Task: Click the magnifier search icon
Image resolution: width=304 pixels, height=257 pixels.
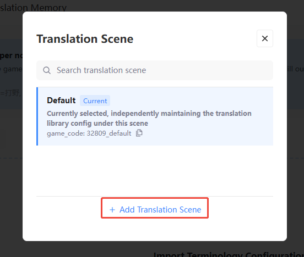Action: [x=47, y=70]
